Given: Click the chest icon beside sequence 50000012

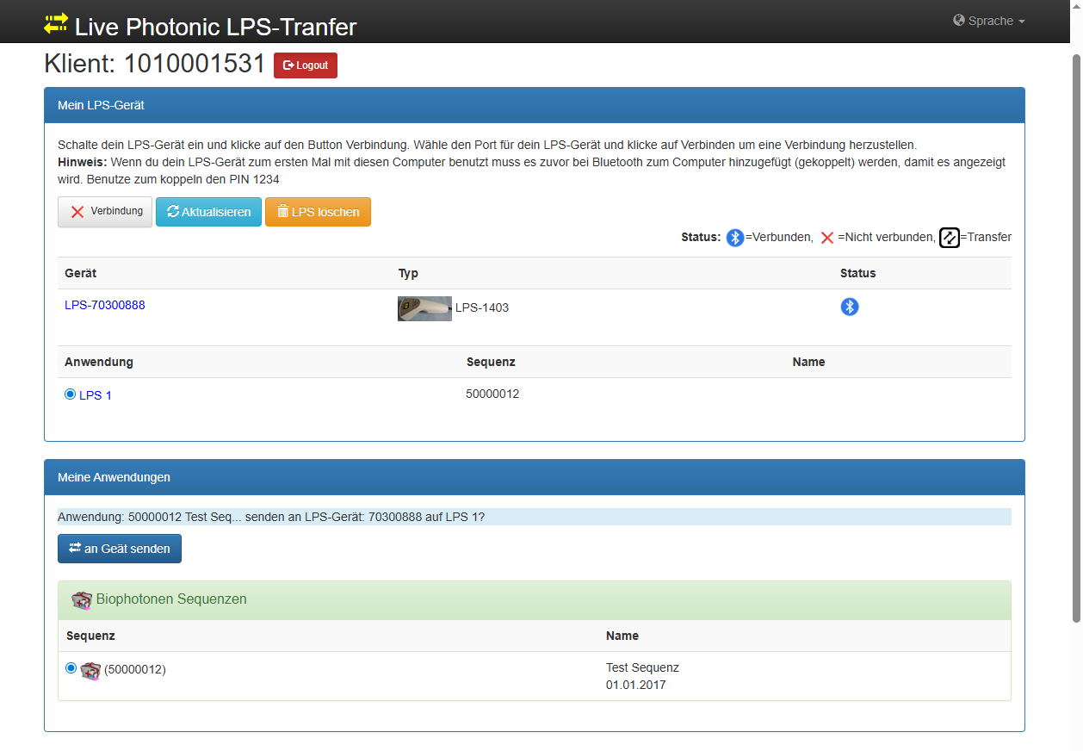Looking at the screenshot, I should tap(90, 670).
